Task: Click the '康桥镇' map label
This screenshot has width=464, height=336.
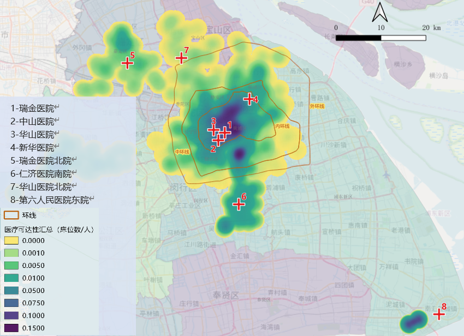Action: (x=304, y=177)
